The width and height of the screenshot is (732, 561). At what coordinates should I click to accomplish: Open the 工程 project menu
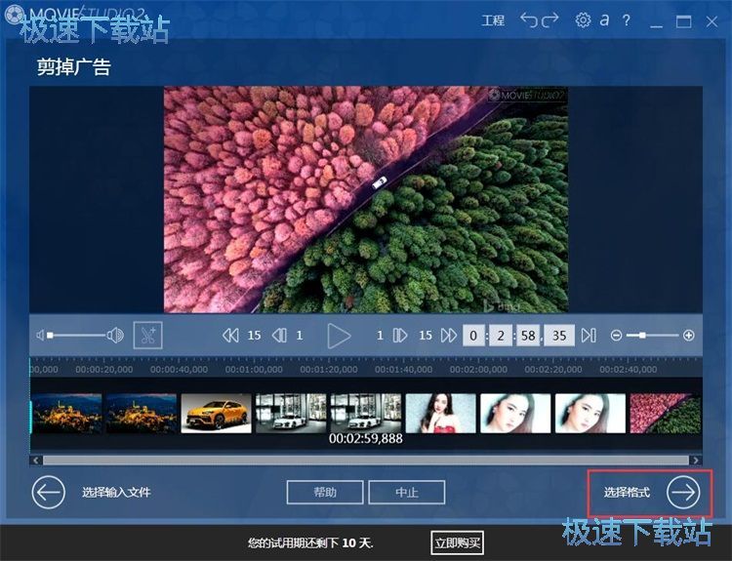click(x=493, y=20)
